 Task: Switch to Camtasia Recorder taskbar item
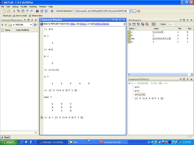click(113, 142)
